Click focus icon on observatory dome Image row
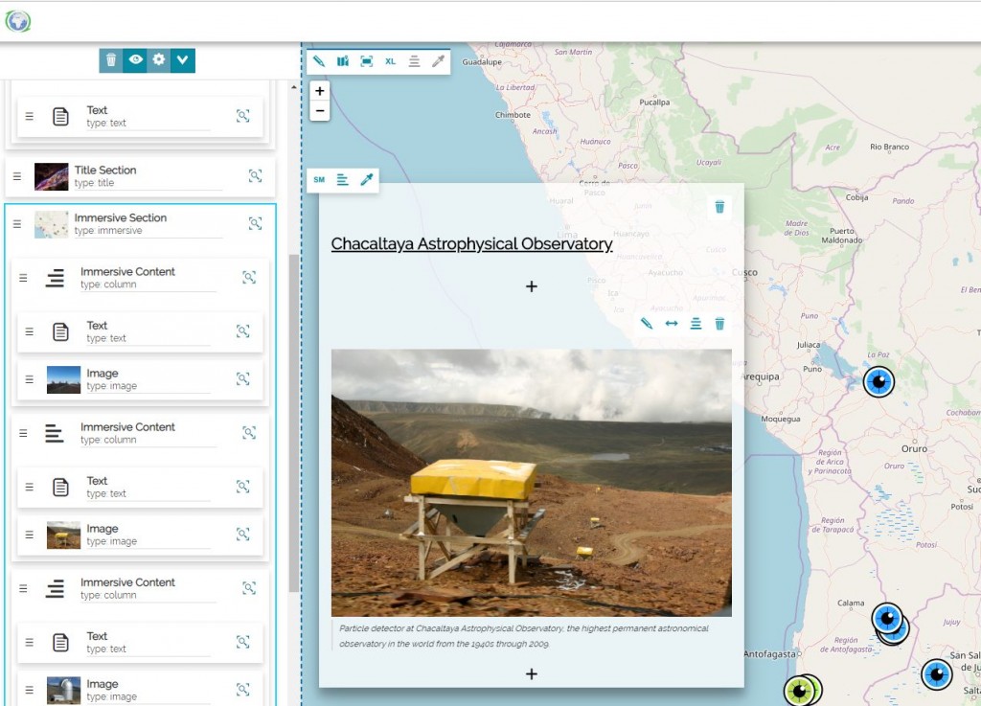 242,689
